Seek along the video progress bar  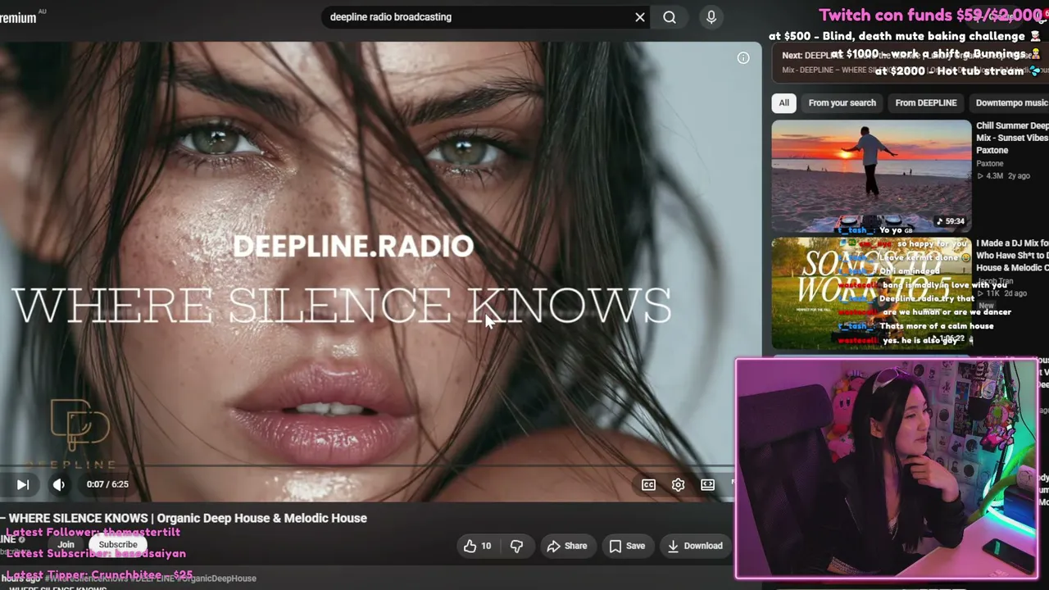click(367, 466)
